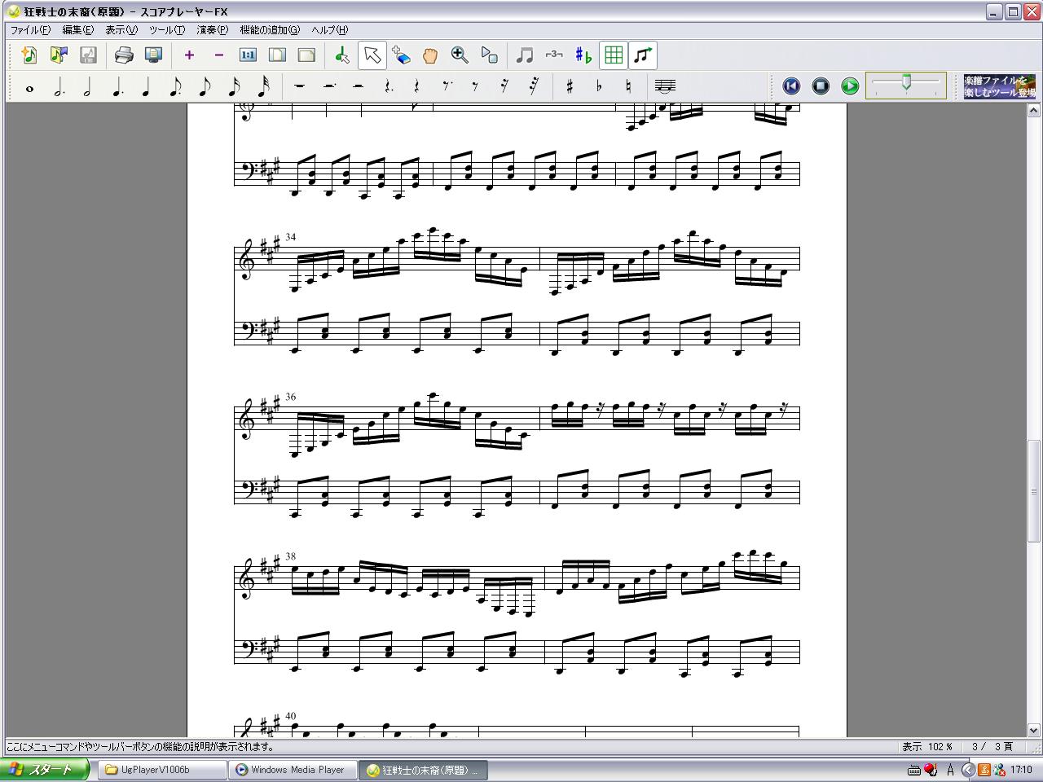Select the note-pointer input tool

tap(342, 55)
